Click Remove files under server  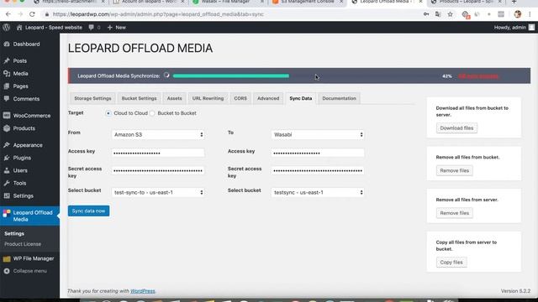pos(454,213)
